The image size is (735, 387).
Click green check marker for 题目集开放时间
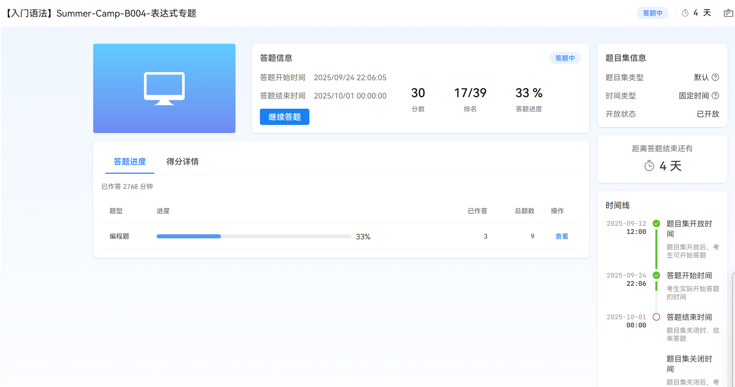coord(656,223)
